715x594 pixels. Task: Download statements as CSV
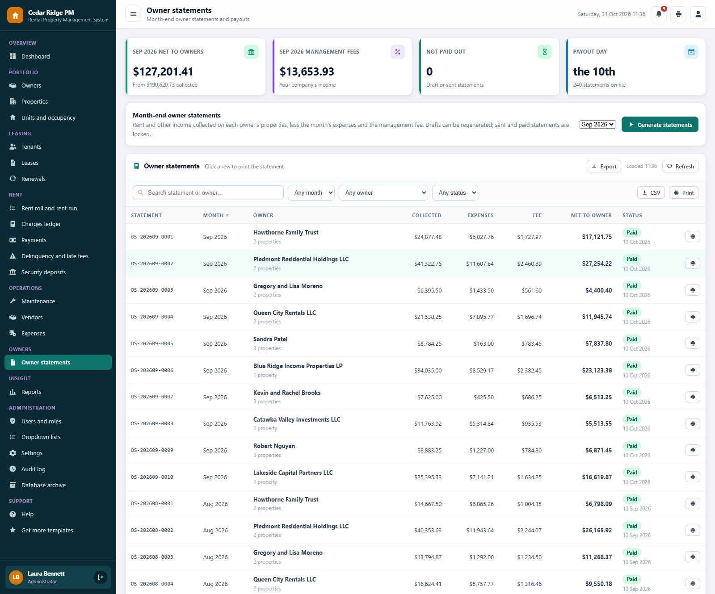(651, 192)
